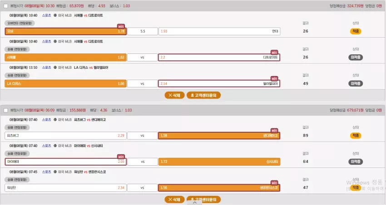
Task: Click the vs box between 마이애미 and 신시내티
Action: pyautogui.click(x=143, y=162)
